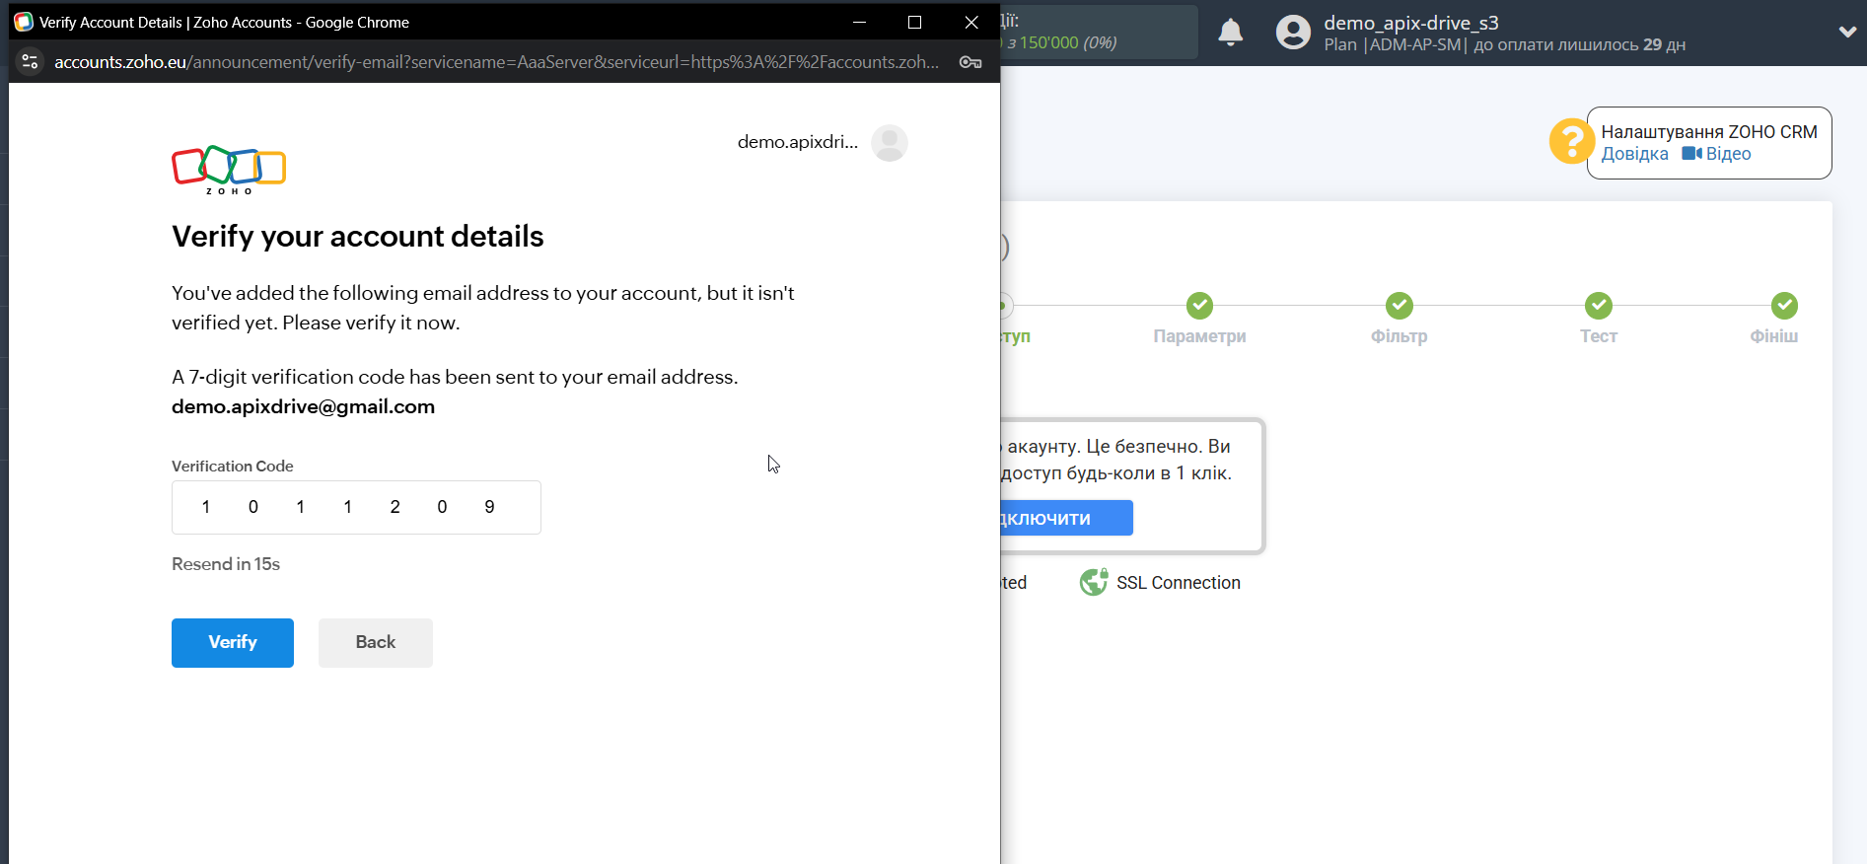The image size is (1867, 864).
Task: Select the Тест step checkmark
Action: pos(1598,306)
